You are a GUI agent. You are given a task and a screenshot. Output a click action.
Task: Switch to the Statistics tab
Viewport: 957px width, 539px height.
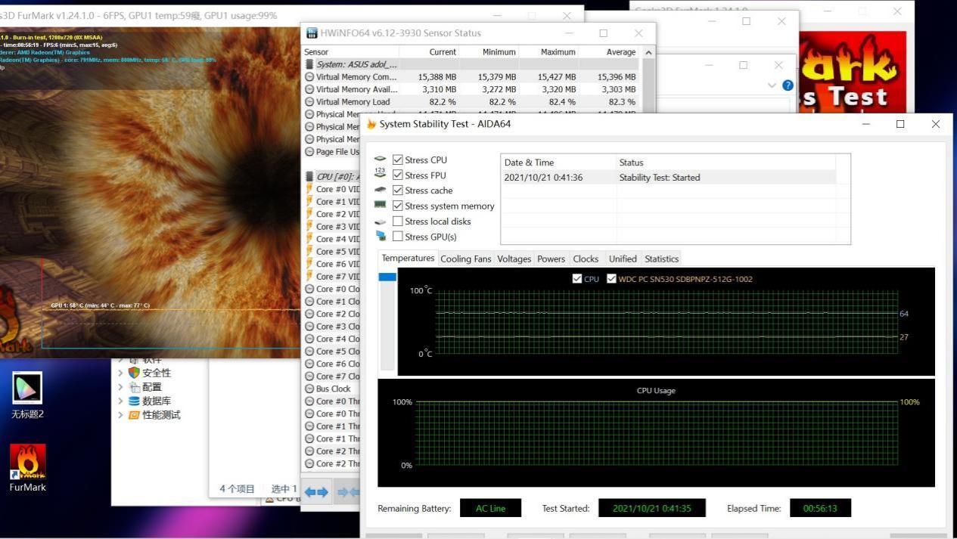[661, 259]
